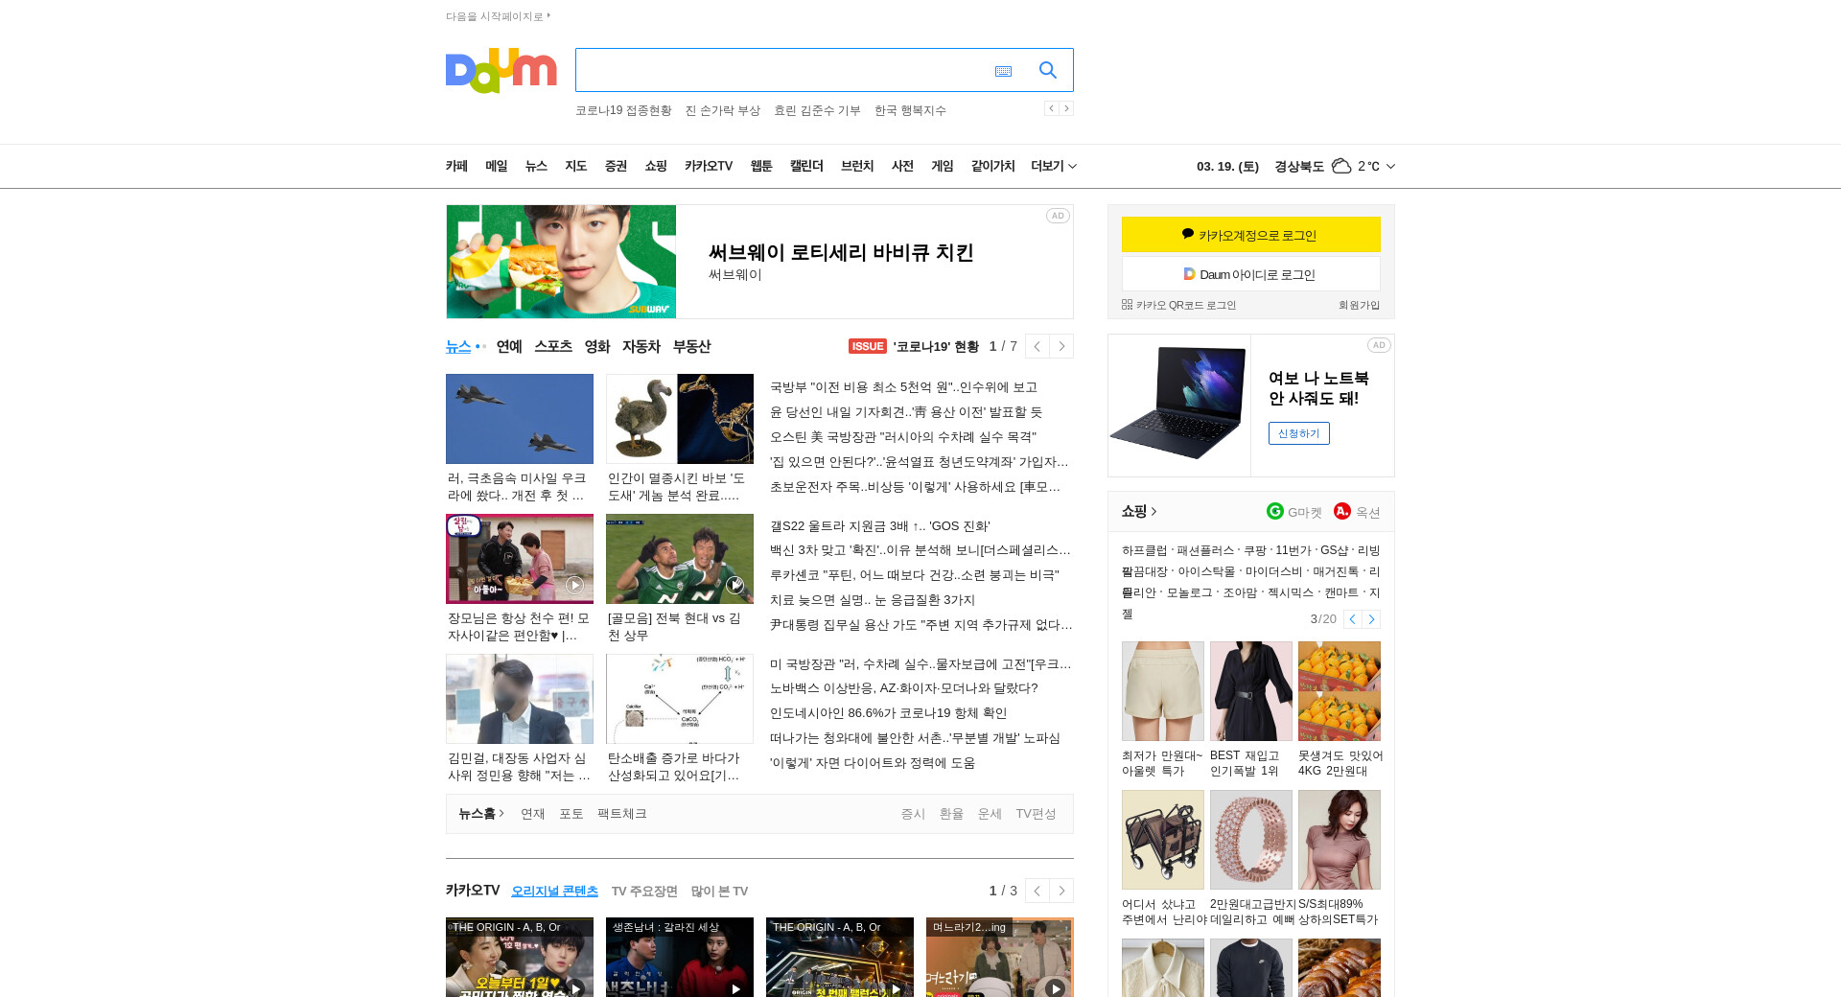Viewport: 1841px width, 997px height.
Task: Click the magnifier search icon
Action: (1047, 70)
